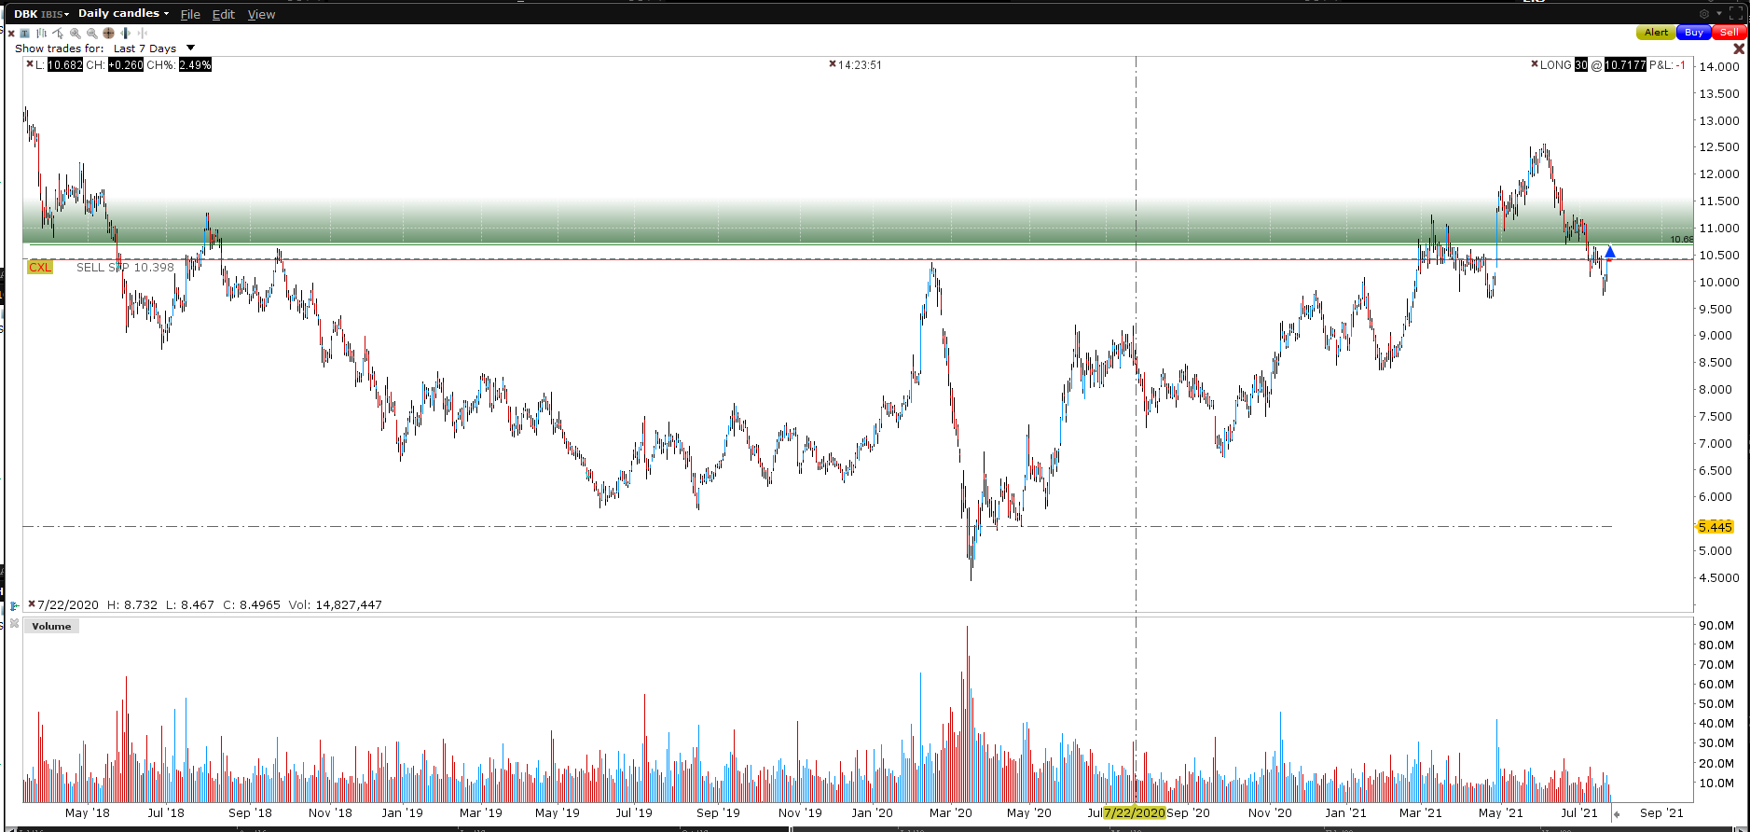1750x832 pixels.
Task: Click the 10.7177 average price value
Action: (1625, 64)
